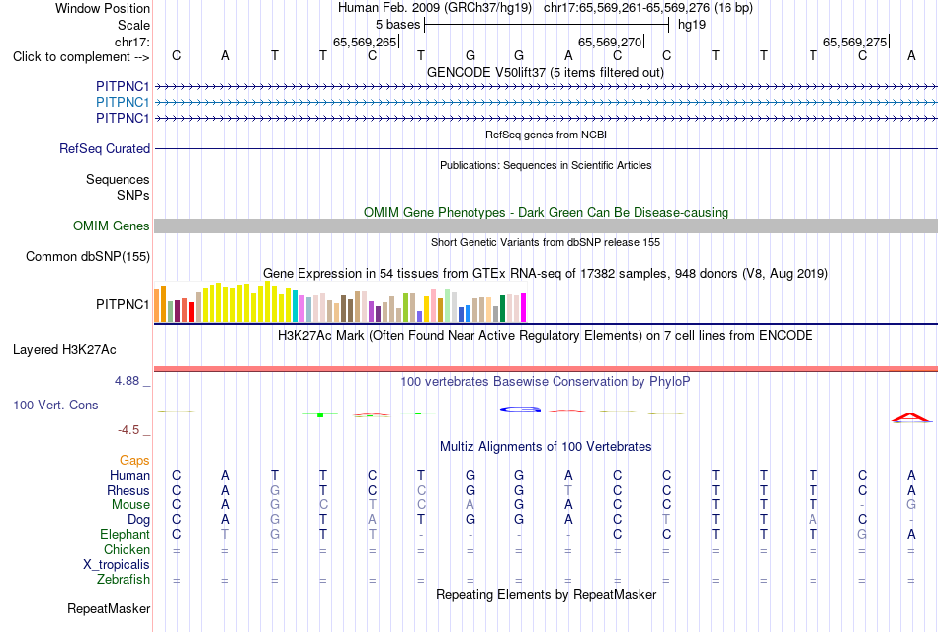The width and height of the screenshot is (939, 632).
Task: Click the 65,569,270 position marker
Action: click(x=610, y=42)
